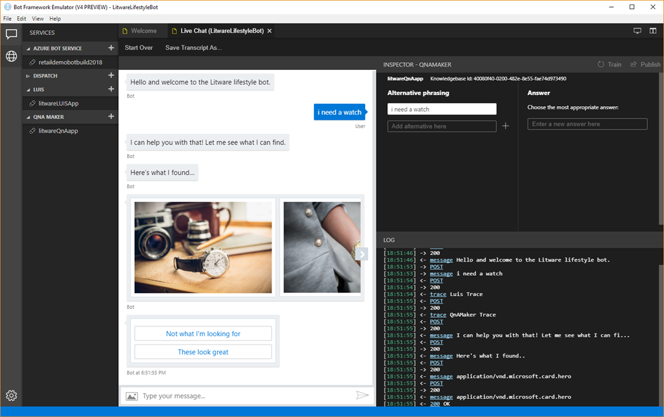The height and width of the screenshot is (417, 664).
Task: Expand the Dispatch section
Action: coord(28,76)
